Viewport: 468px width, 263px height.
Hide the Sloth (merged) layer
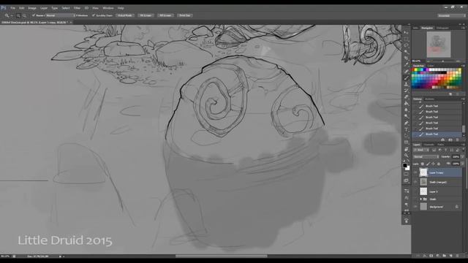click(415, 182)
